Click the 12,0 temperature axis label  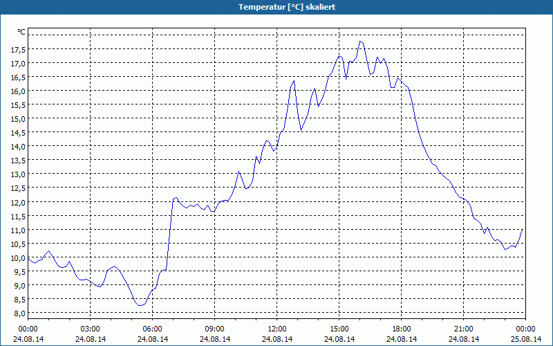pos(18,202)
